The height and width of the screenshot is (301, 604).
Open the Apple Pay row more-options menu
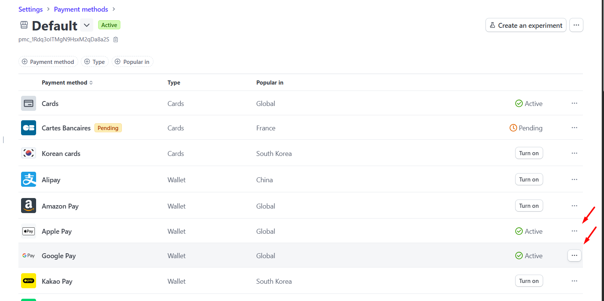click(x=574, y=231)
